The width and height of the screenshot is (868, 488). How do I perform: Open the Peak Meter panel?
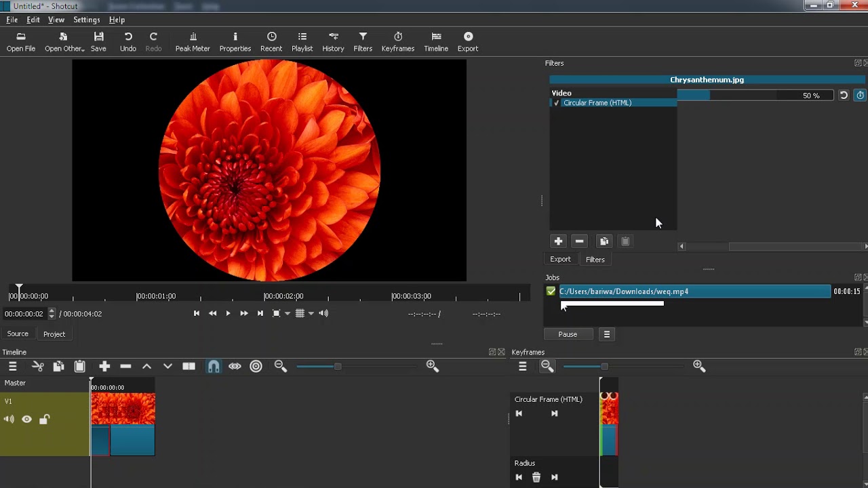coord(193,41)
